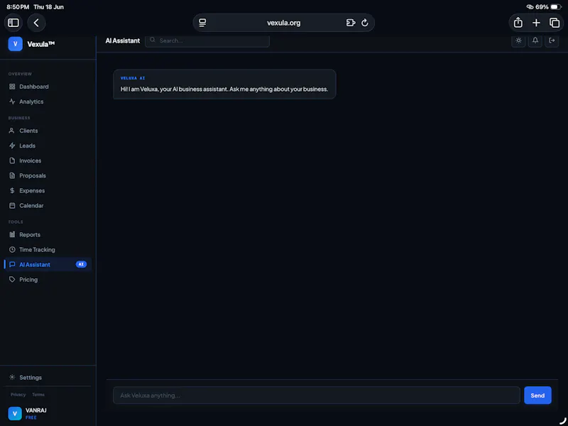Viewport: 568px width, 426px height.
Task: Send the message with Send button
Action: 537,395
